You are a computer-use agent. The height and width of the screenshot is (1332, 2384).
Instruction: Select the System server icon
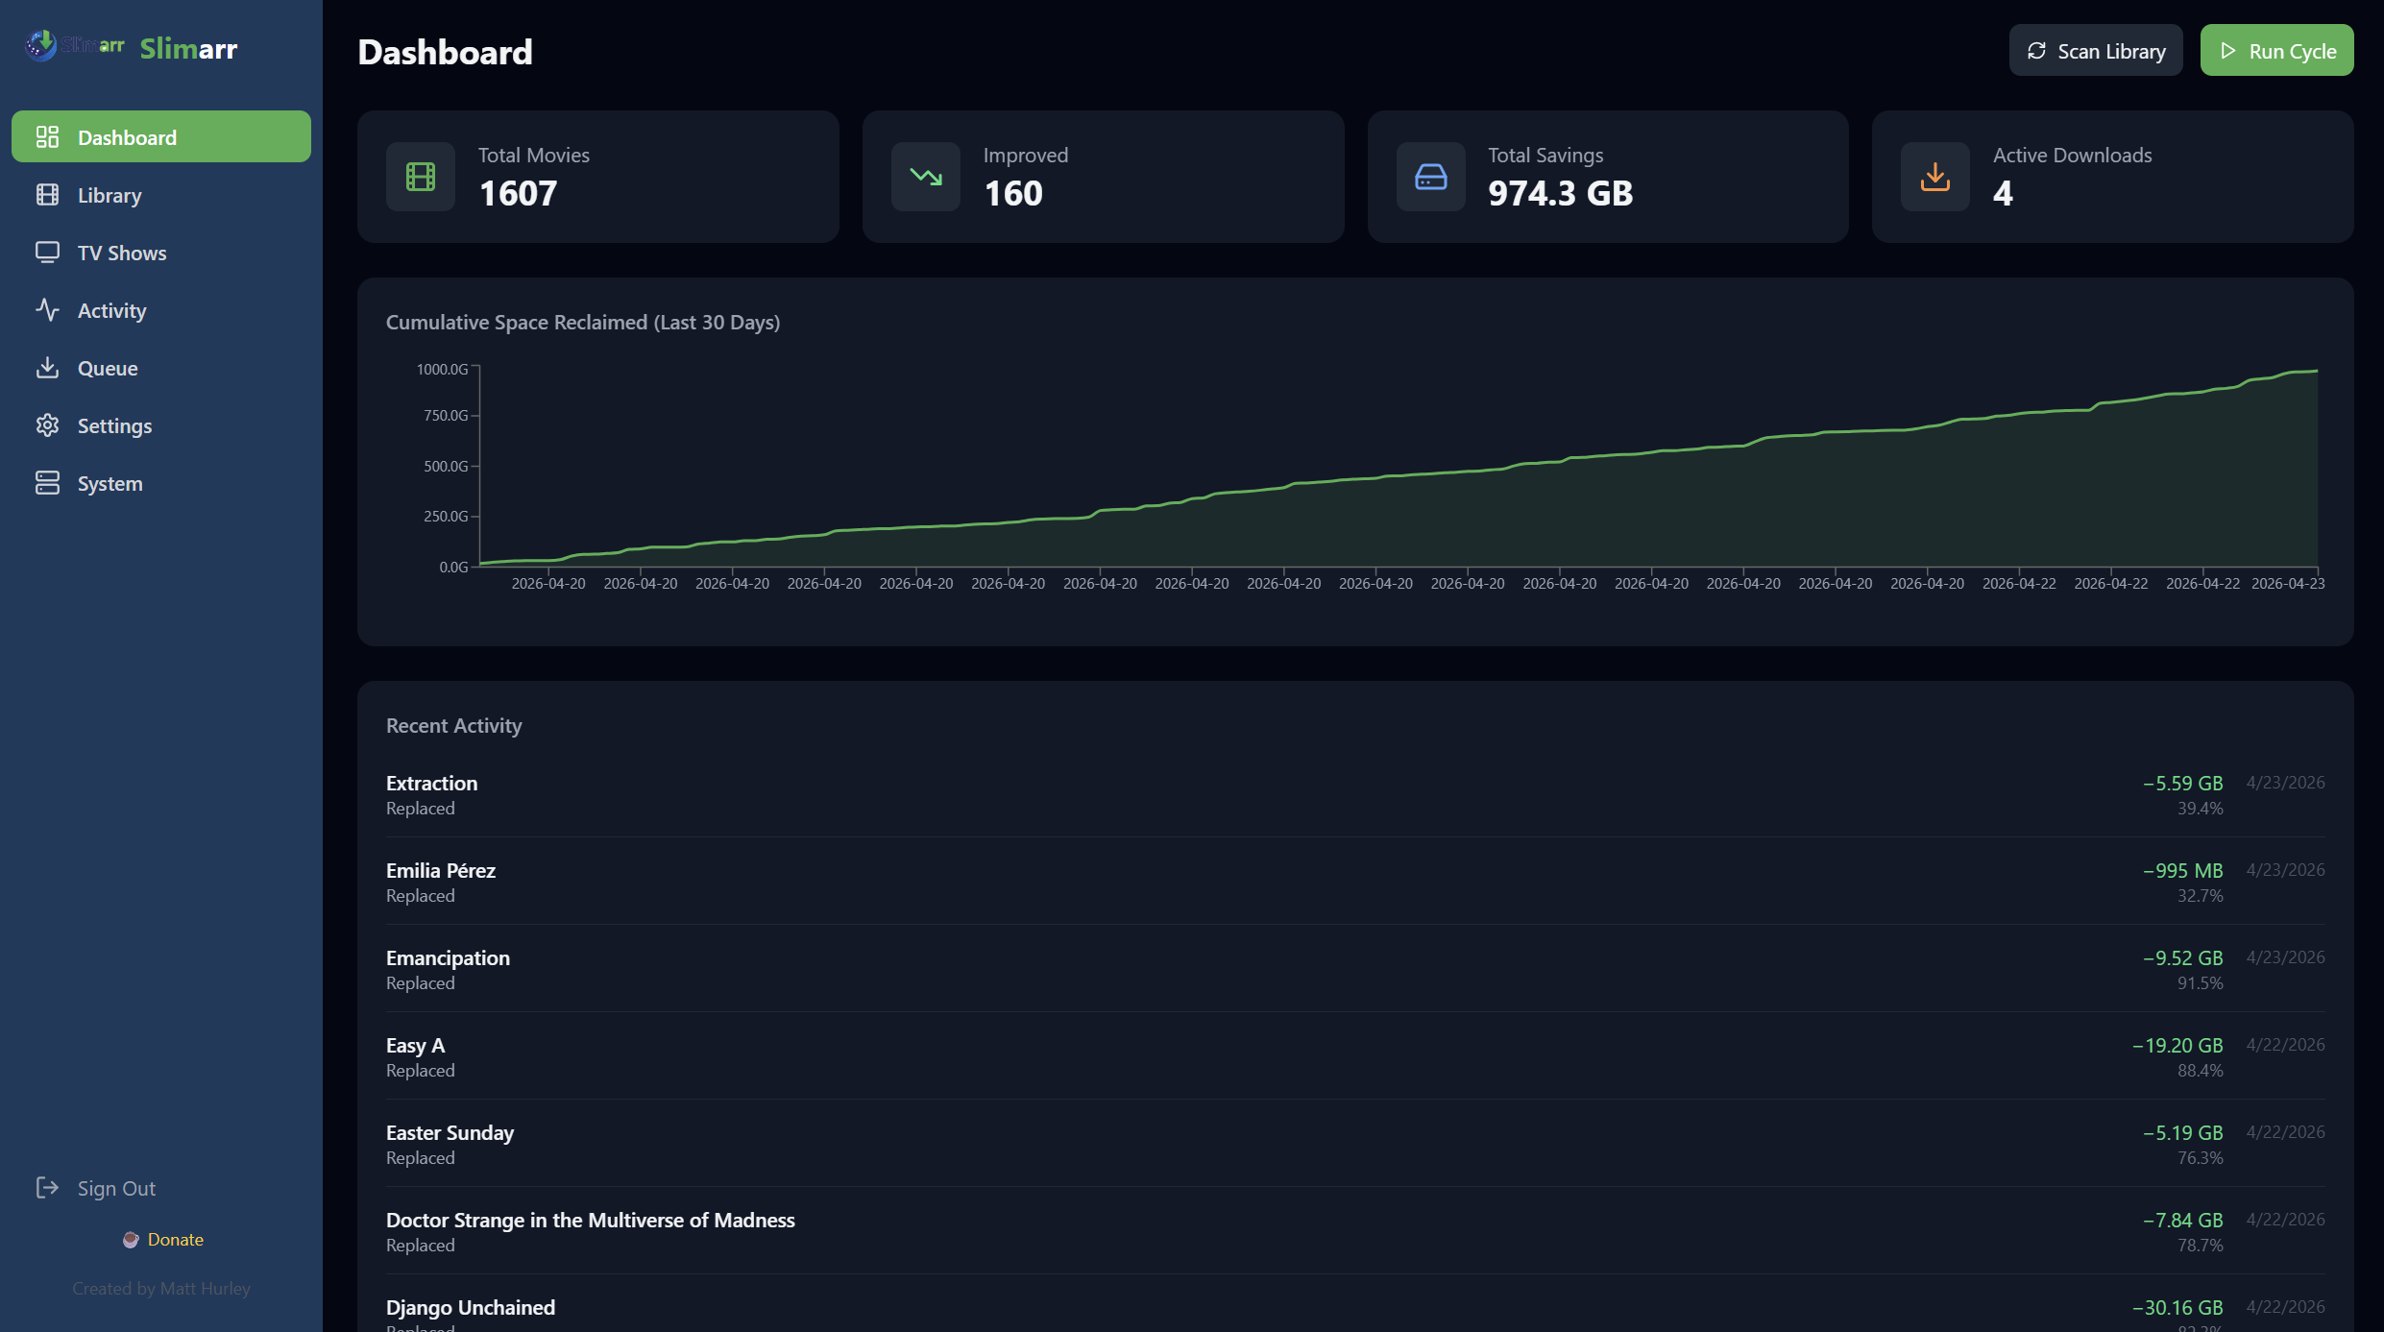coord(47,483)
